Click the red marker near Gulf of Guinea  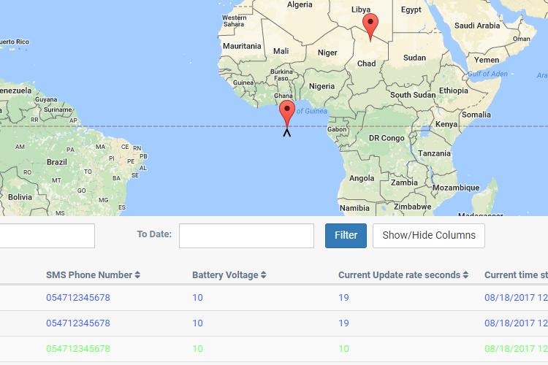coord(287,114)
